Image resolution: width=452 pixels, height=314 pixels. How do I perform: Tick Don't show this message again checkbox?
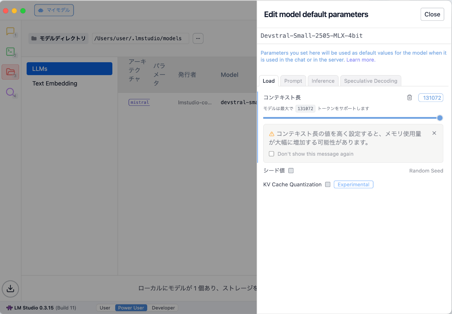pos(272,154)
